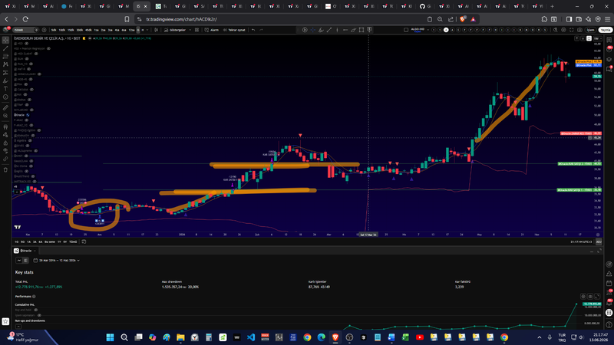
Task: Click the TradingView logo on chart
Action: click(x=18, y=227)
